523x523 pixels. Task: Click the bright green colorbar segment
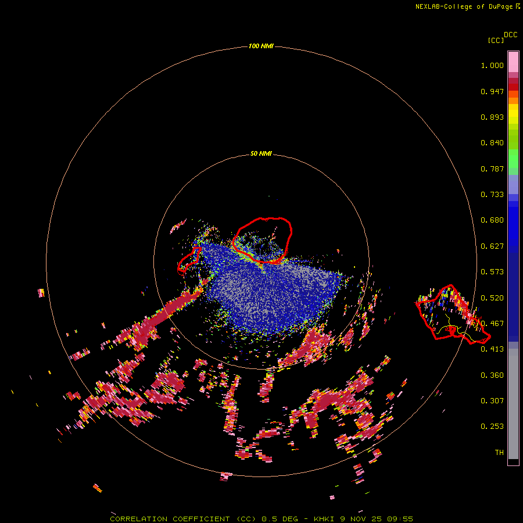tap(513, 159)
